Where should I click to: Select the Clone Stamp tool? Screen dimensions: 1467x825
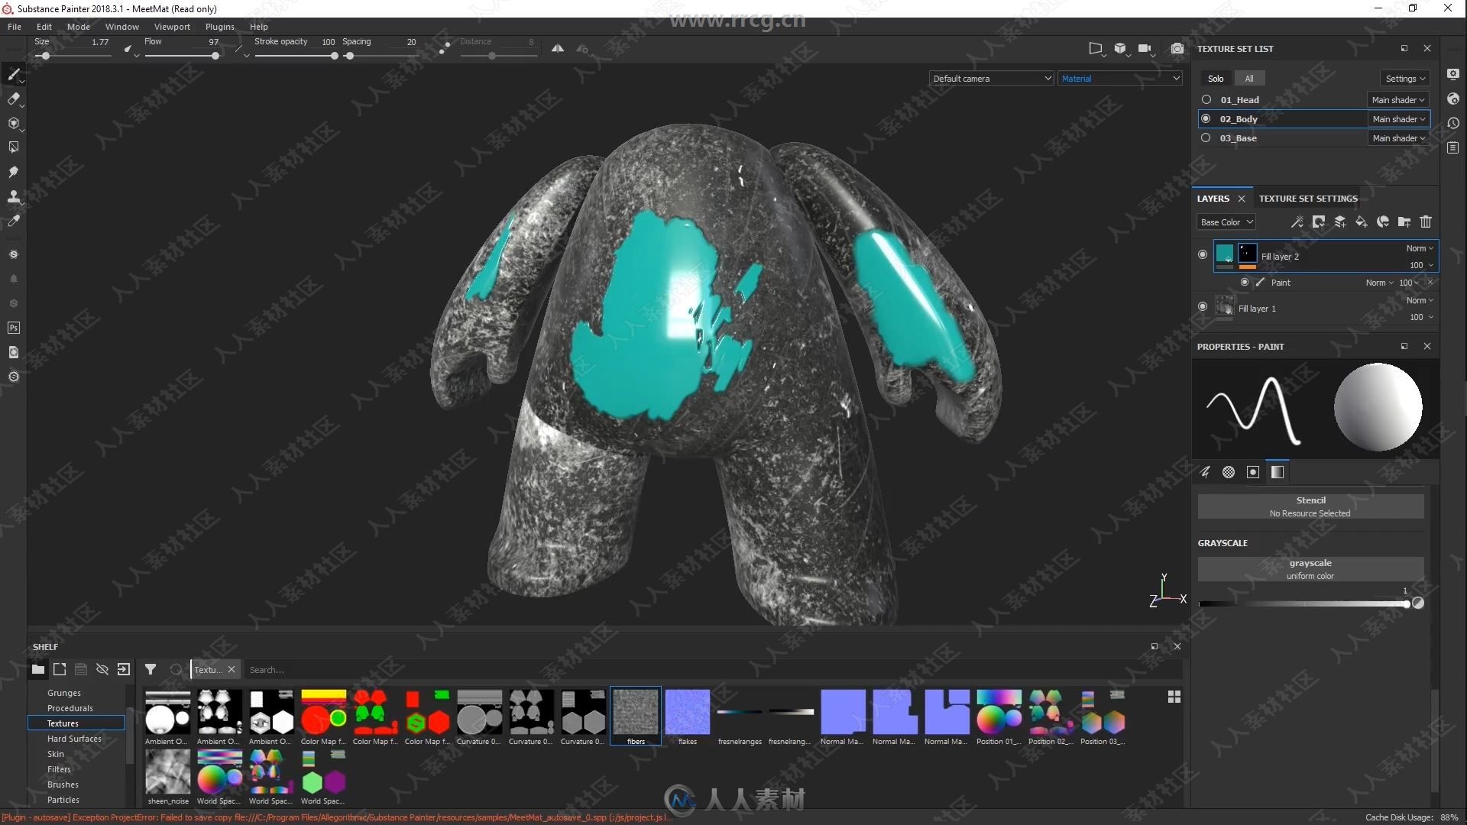[x=13, y=196]
